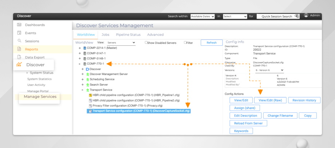Expand the COMP-5147-1 node
Viewport: 335px width, 148px height.
[x=80, y=53]
